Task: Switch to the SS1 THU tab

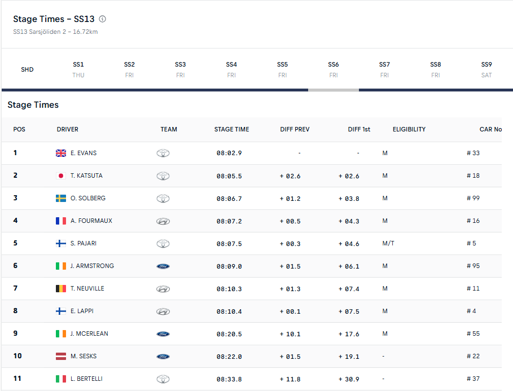Action: point(78,69)
